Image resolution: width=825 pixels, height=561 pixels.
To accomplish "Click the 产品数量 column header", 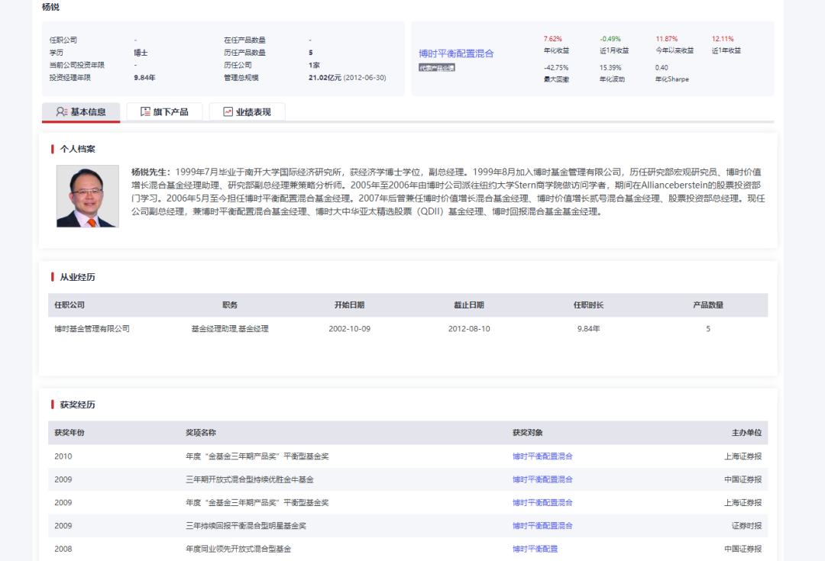I will (x=707, y=305).
